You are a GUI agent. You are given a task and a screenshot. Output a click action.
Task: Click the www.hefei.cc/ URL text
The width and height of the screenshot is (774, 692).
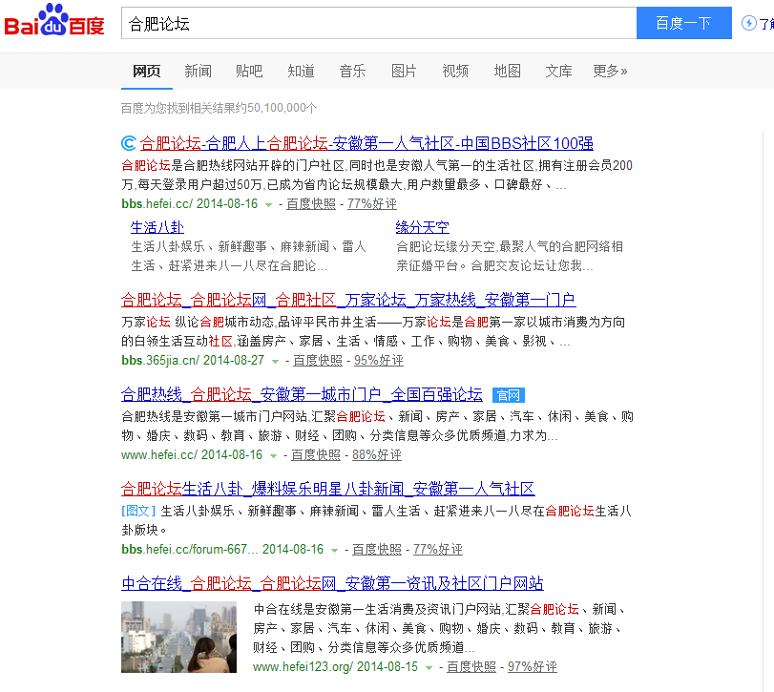[159, 454]
